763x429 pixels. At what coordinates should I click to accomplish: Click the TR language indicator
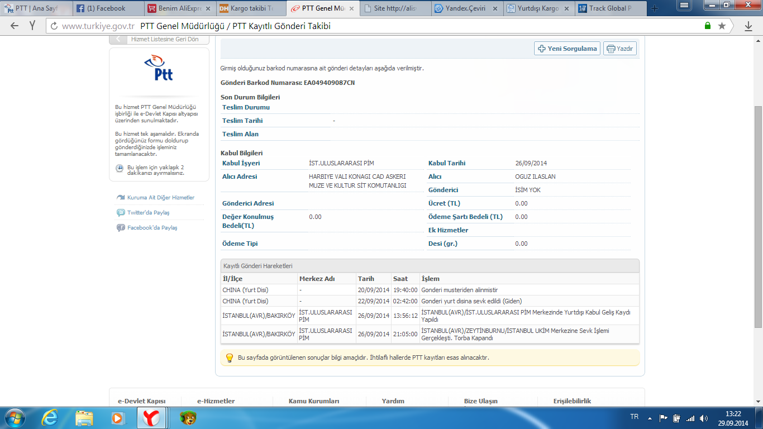click(634, 417)
